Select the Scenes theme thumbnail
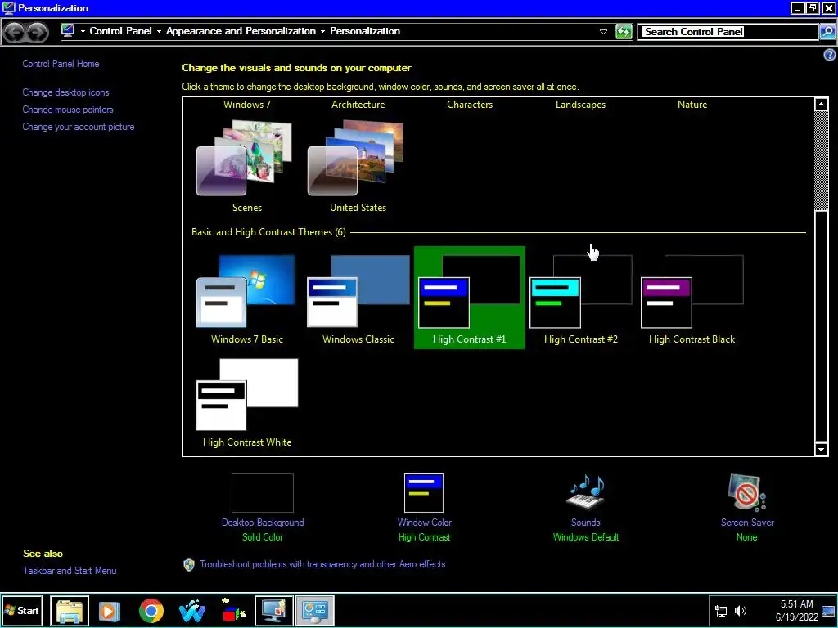838x628 pixels. pos(246,158)
